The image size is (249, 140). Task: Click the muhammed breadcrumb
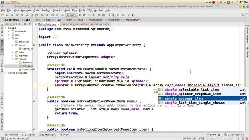click(94, 20)
